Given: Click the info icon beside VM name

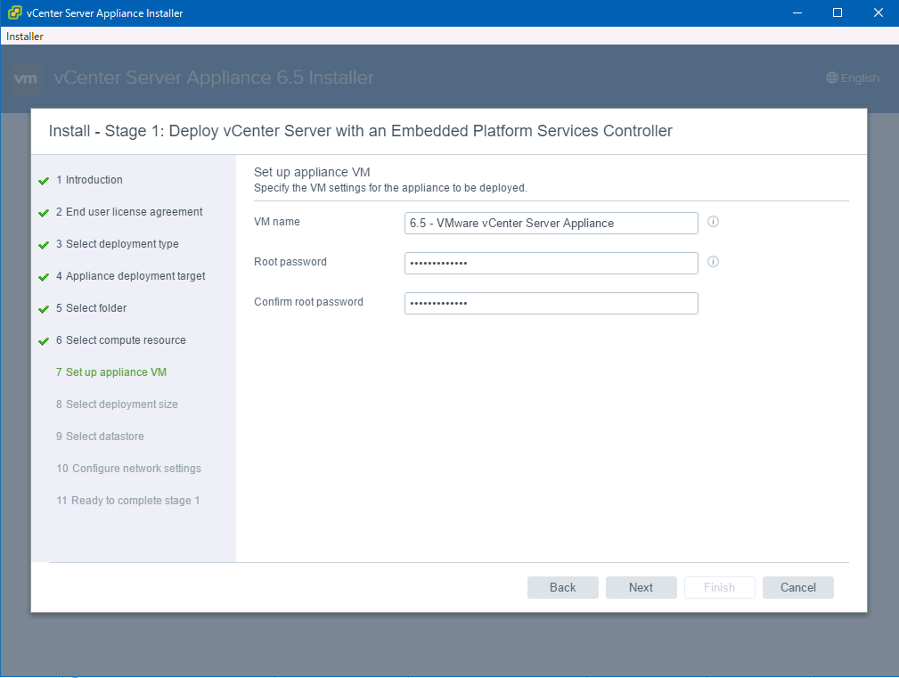Looking at the screenshot, I should 713,222.
